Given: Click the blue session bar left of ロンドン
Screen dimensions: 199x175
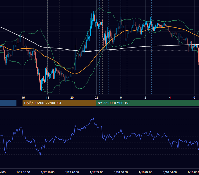Looking at the screenshot, I should click(8, 103).
